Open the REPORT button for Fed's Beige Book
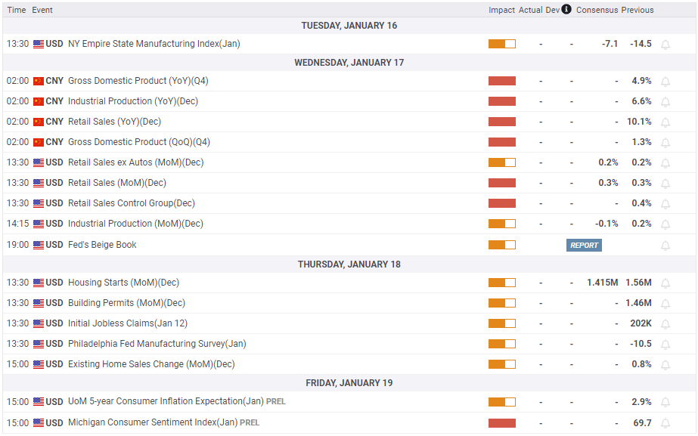The width and height of the screenshot is (698, 436). (584, 245)
